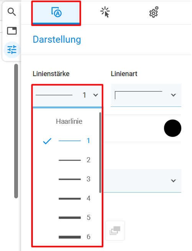Open the cursor click interaction tab

(x=105, y=12)
